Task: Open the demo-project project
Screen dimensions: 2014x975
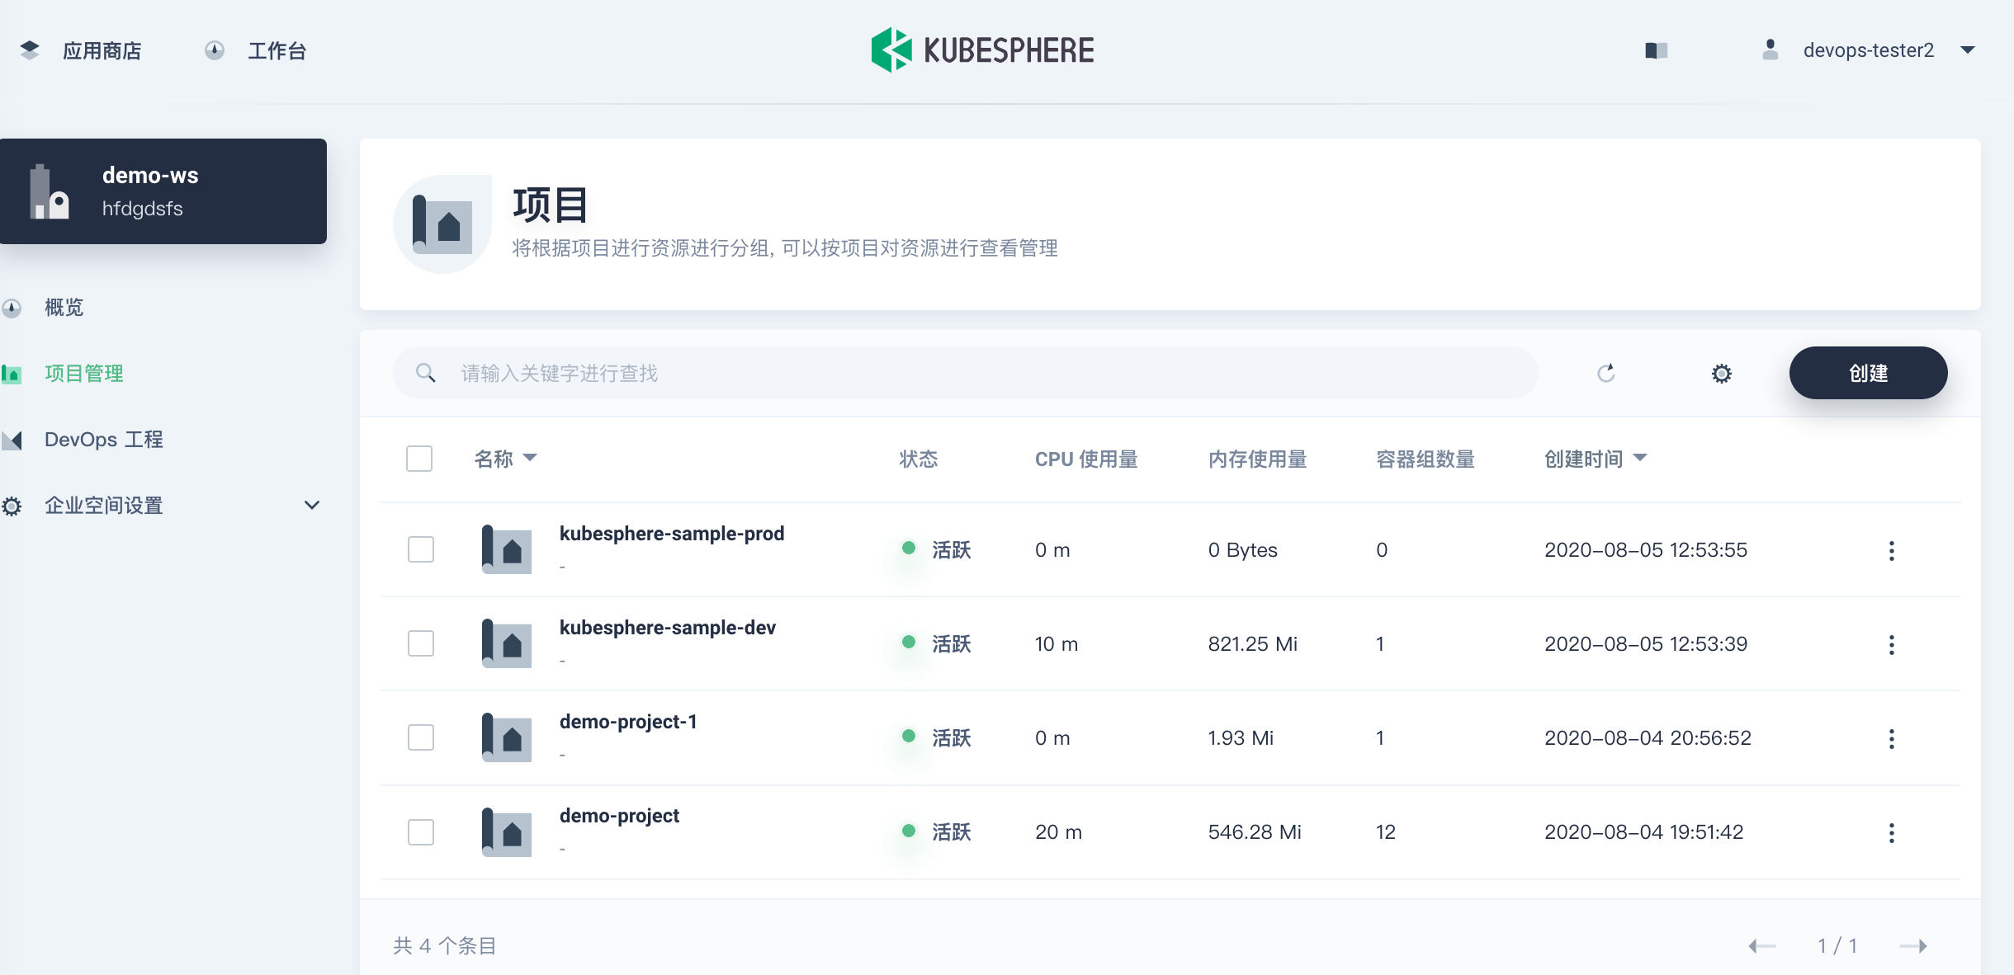Action: [x=618, y=815]
